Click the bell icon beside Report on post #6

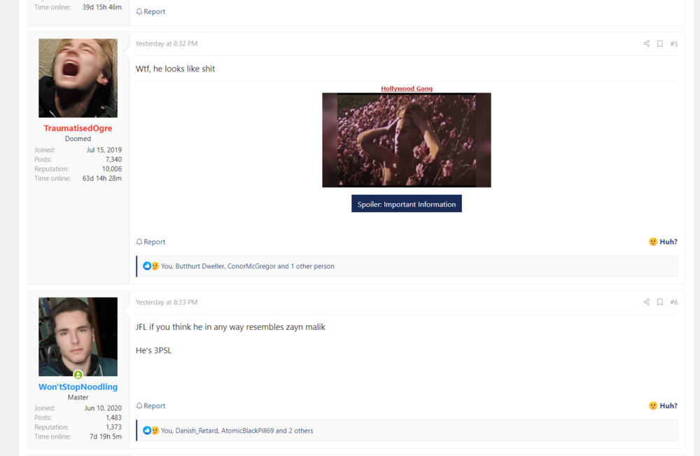pyautogui.click(x=140, y=406)
